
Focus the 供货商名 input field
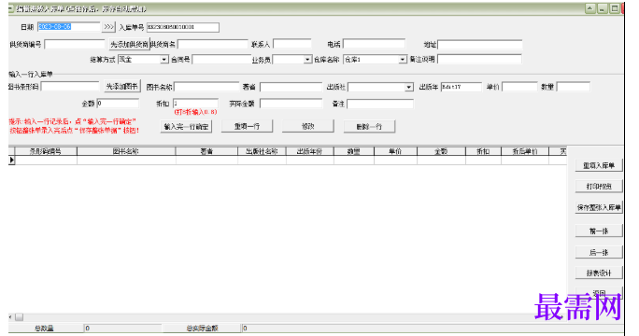(213, 44)
